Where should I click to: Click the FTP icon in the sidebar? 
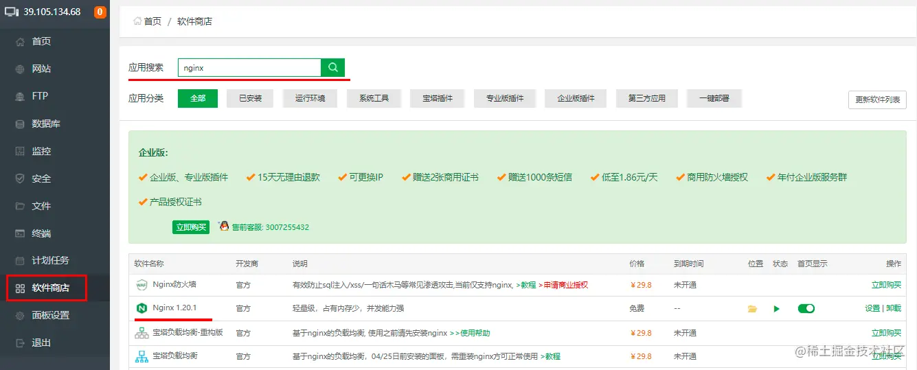point(20,96)
